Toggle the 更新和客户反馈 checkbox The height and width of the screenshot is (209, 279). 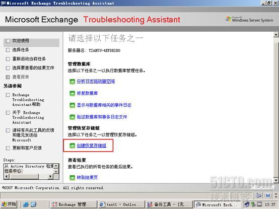(8, 148)
